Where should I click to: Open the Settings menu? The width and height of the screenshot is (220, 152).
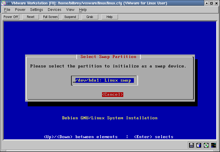pos(37,10)
